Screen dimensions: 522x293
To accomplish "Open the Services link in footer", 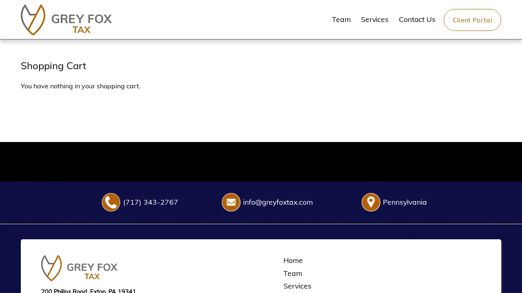I will click(x=297, y=286).
